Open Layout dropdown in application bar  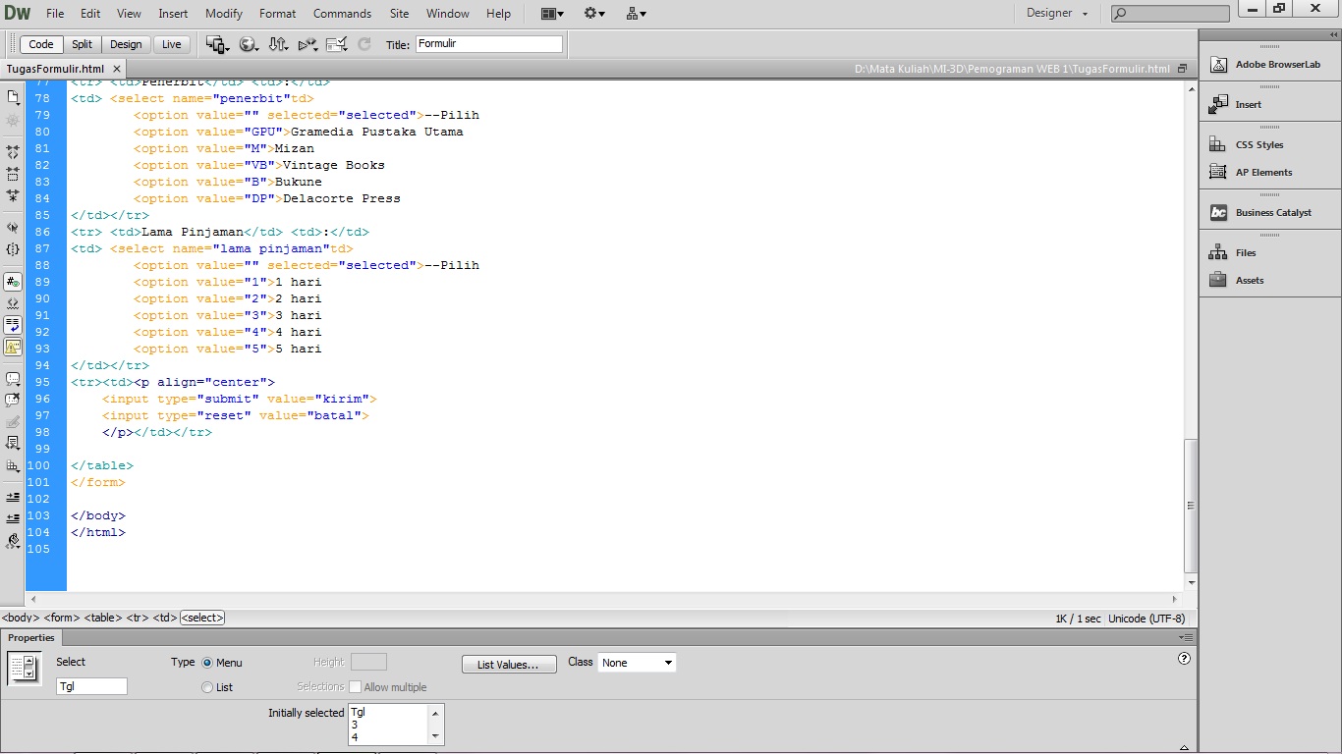[552, 14]
